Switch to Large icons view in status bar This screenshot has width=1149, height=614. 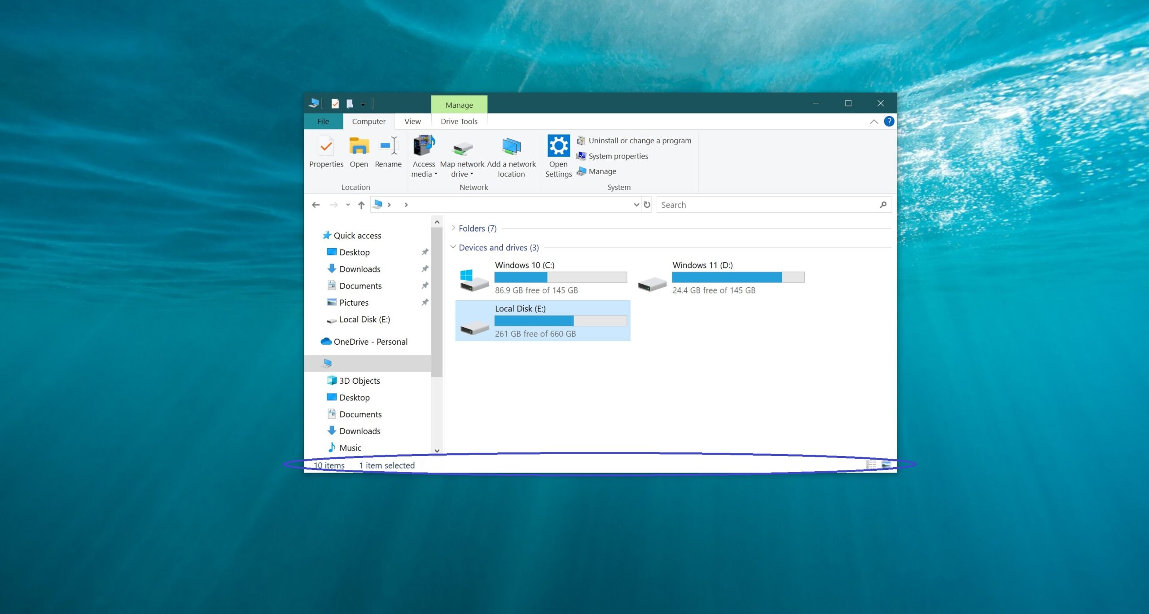click(886, 465)
